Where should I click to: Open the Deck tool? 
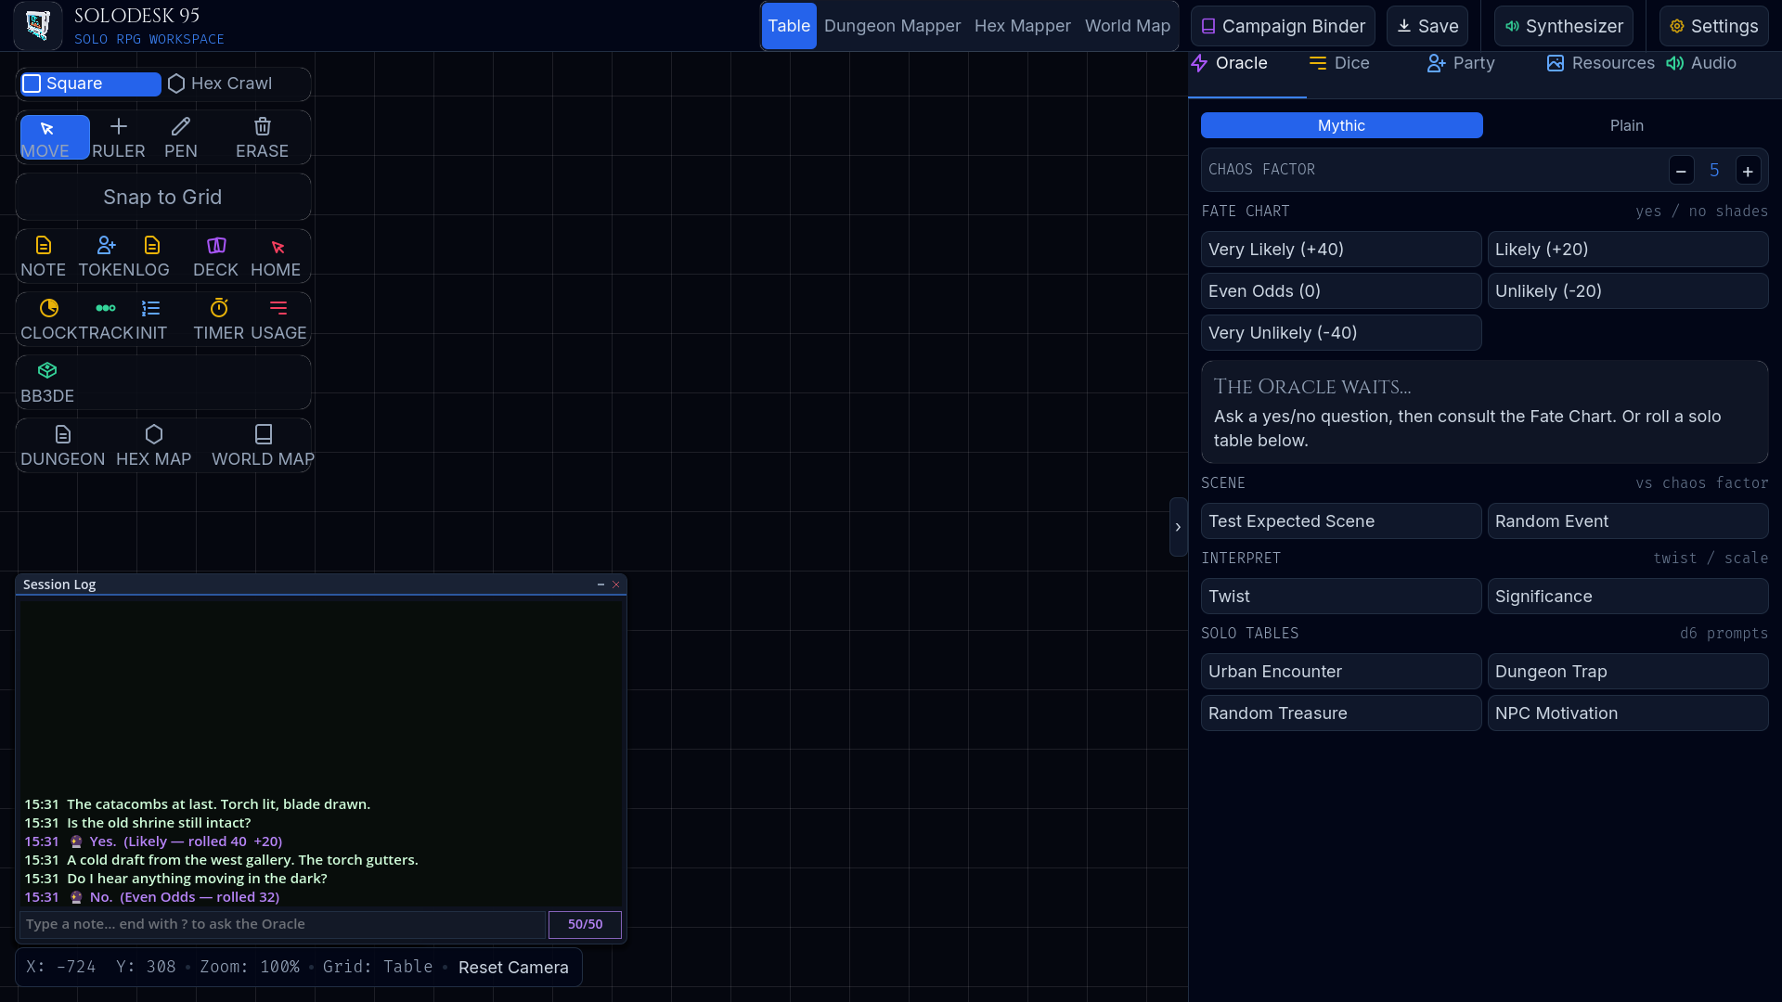point(216,256)
